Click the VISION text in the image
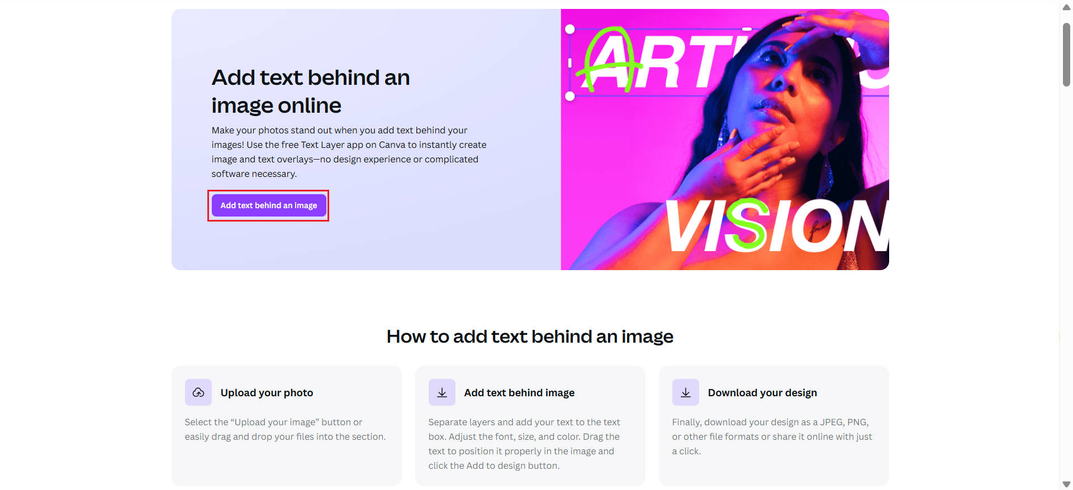 coord(777,226)
